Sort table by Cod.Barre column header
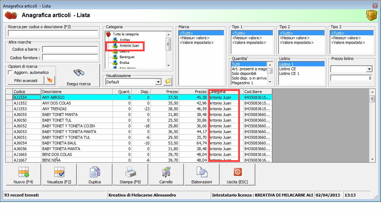The image size is (381, 214). (x=257, y=92)
